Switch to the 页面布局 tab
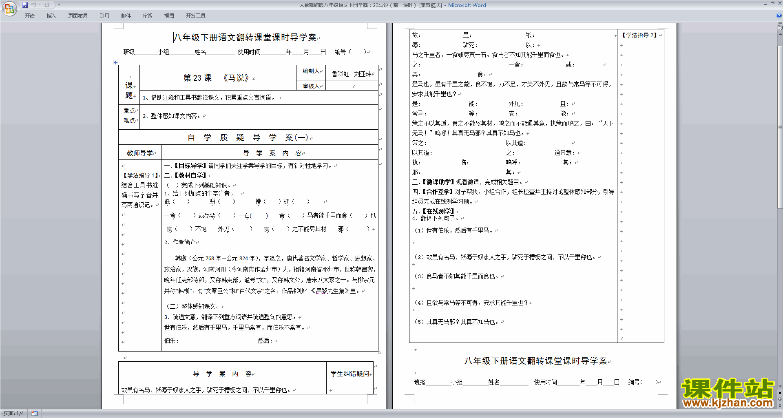Screen dimensions: 783x418 click(77, 16)
